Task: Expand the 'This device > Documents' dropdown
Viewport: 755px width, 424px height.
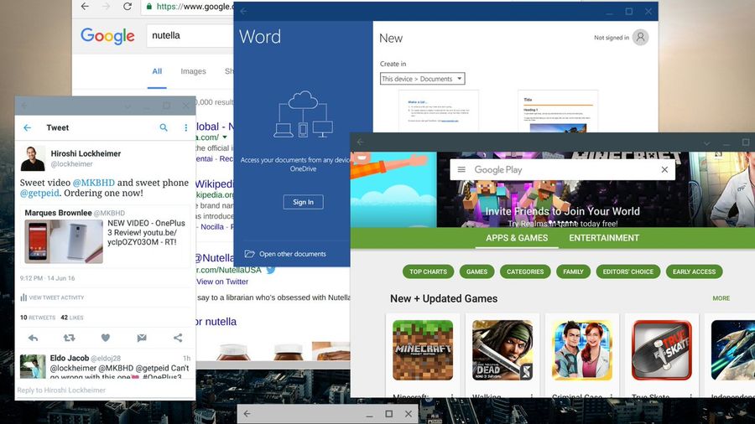Action: [x=422, y=79]
